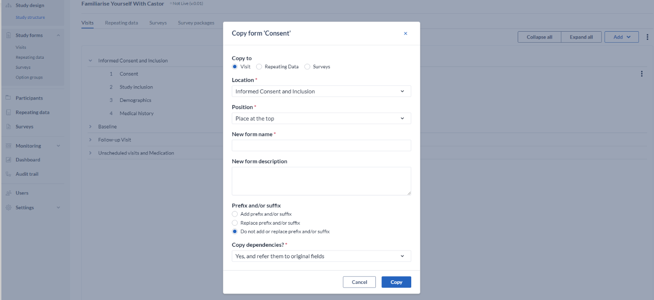This screenshot has height=300, width=654.
Task: Open Option groups in sidebar
Action: coord(29,78)
